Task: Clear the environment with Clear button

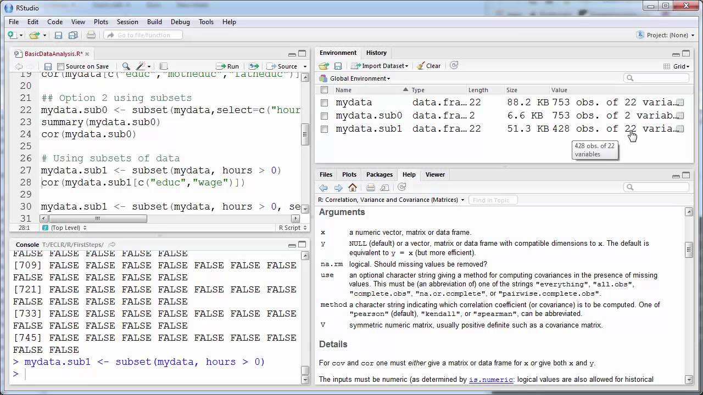Action: click(x=428, y=66)
